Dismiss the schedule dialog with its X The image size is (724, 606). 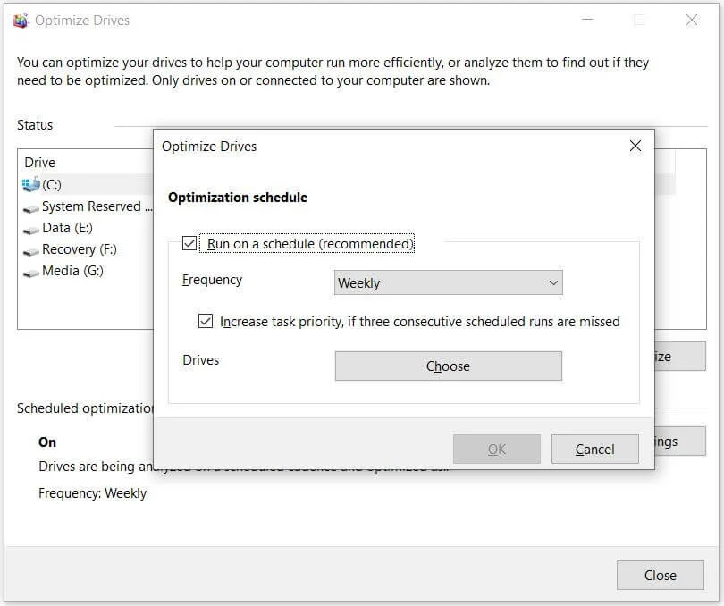pyautogui.click(x=635, y=146)
